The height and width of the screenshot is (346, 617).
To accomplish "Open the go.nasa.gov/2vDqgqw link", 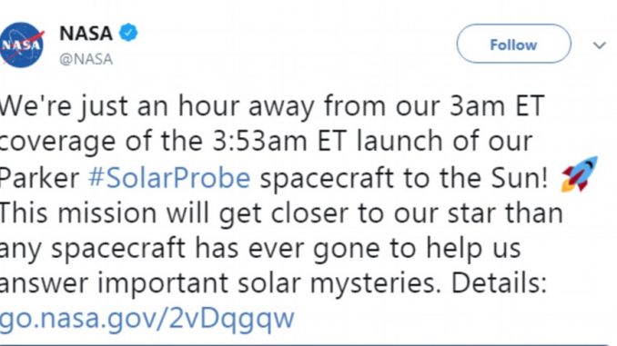I will [147, 319].
